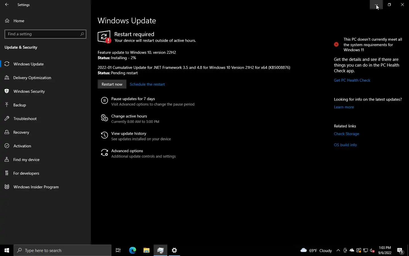Click the Restart now button
This screenshot has height=256, width=409.
[112, 84]
